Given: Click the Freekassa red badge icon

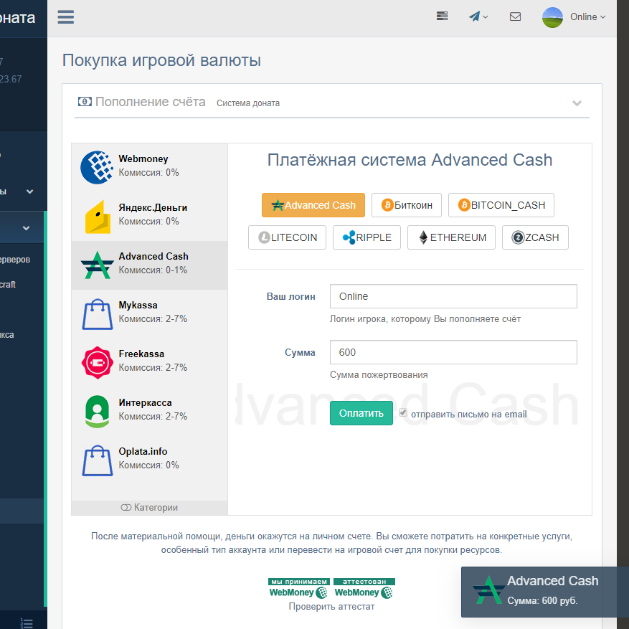Looking at the screenshot, I should [97, 362].
